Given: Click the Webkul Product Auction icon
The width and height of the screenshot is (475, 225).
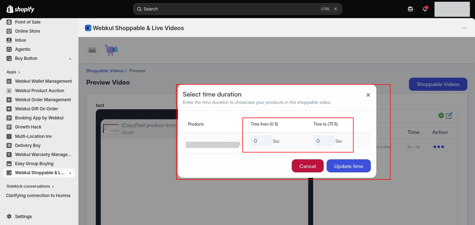Looking at the screenshot, I should click(x=9, y=91).
